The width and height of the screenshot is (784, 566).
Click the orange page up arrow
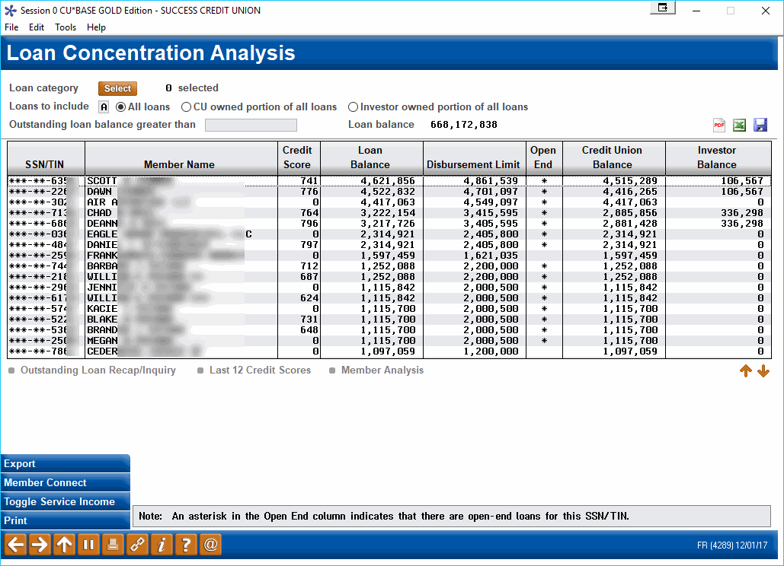pyautogui.click(x=745, y=370)
